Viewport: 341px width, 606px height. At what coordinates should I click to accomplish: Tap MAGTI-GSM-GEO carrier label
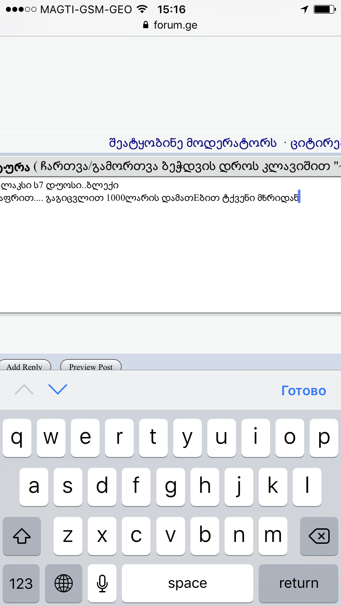pos(86,9)
